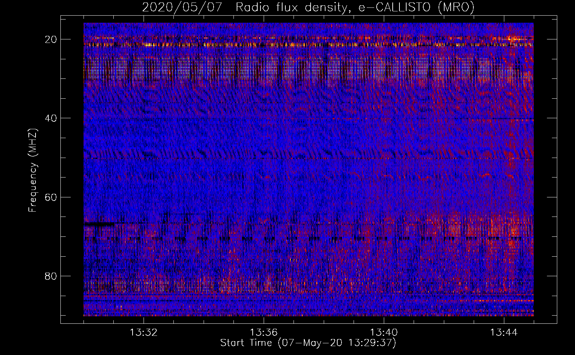Click the 13:32 time tick label
The width and height of the screenshot is (575, 355).
point(144,333)
